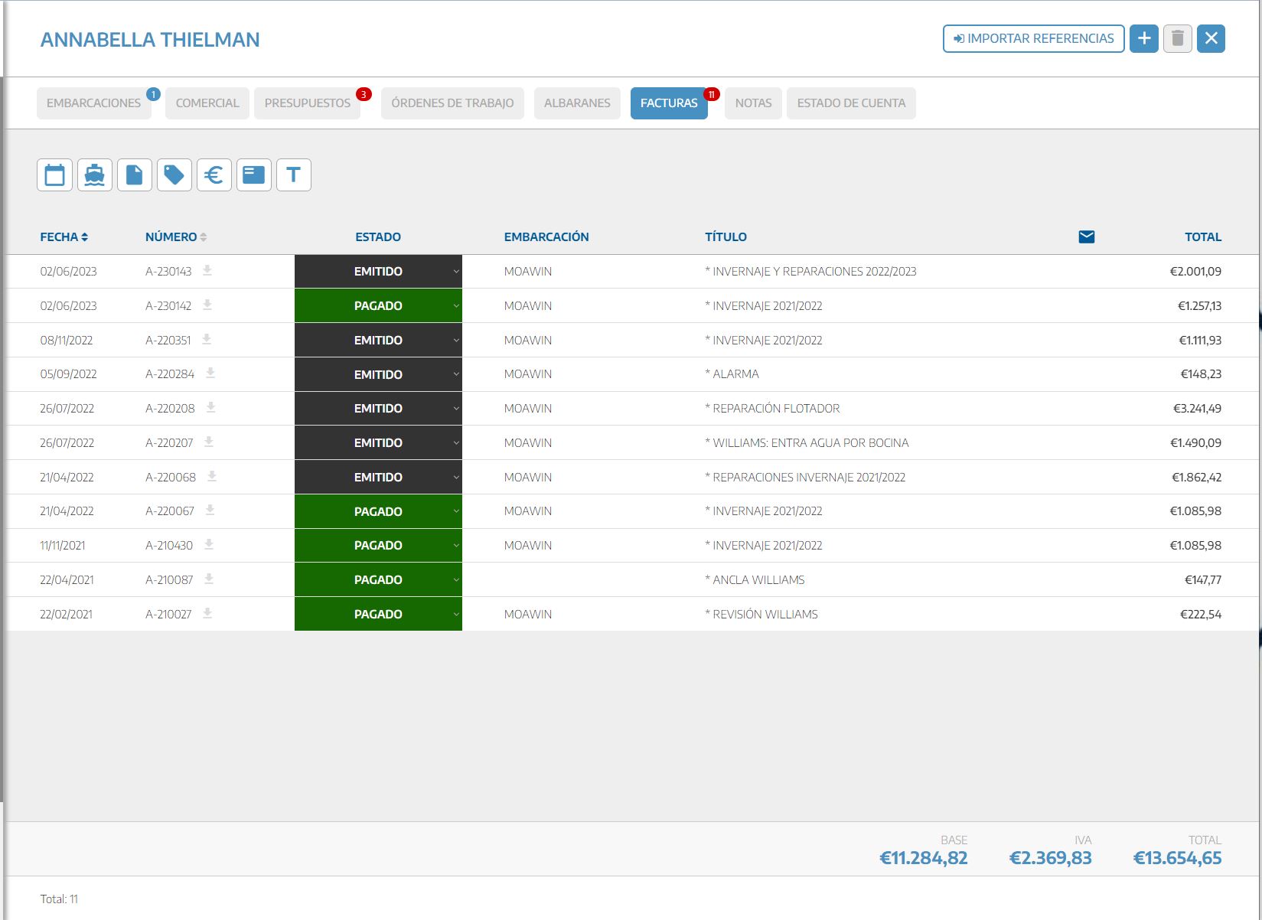1262x920 pixels.
Task: Click Importar Referencias button
Action: tap(1033, 38)
